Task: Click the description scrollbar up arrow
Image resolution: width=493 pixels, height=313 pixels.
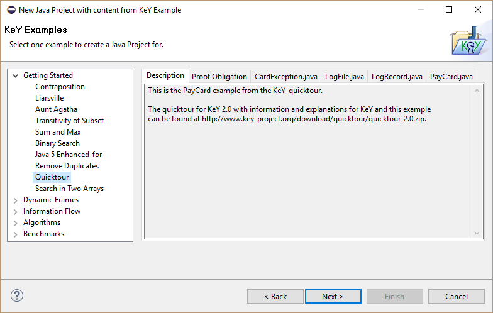Action: pos(477,91)
